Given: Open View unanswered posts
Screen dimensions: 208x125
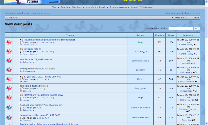Looking at the screenshot, I should [x=17, y=13].
